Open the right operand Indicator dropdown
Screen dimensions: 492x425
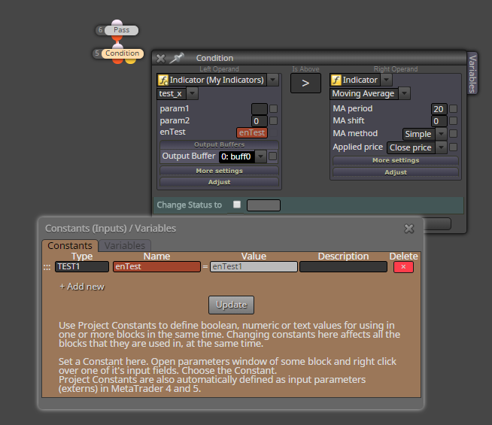pyautogui.click(x=386, y=80)
